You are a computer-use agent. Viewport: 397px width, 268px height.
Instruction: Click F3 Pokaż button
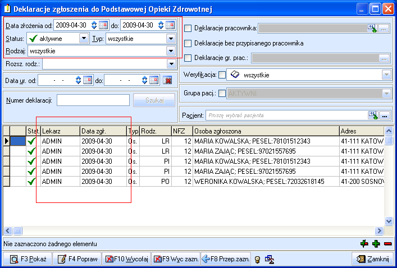(x=28, y=259)
